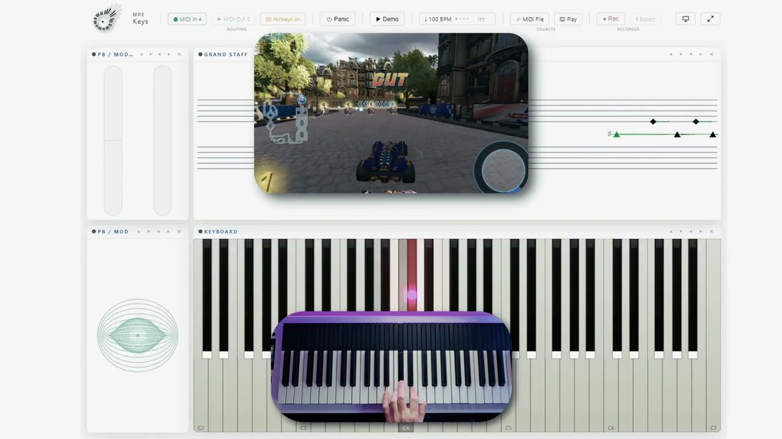
Task: Move the Grand Staff panel down
Action: [681, 54]
